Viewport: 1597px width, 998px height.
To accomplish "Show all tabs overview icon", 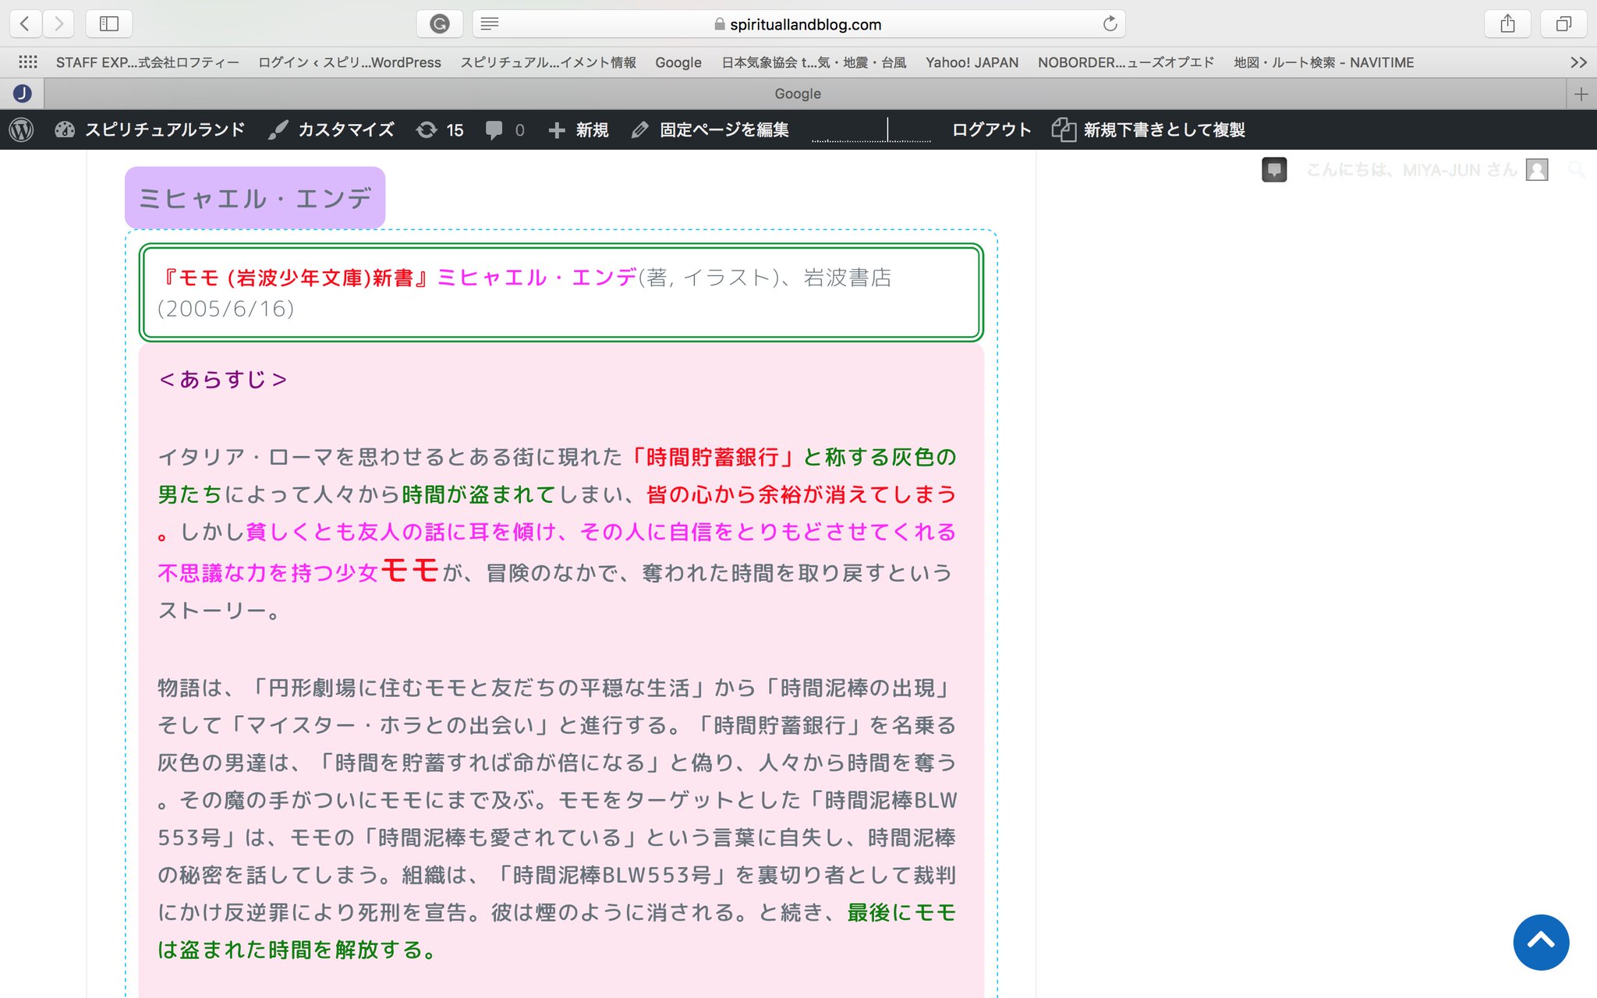I will point(1563,24).
